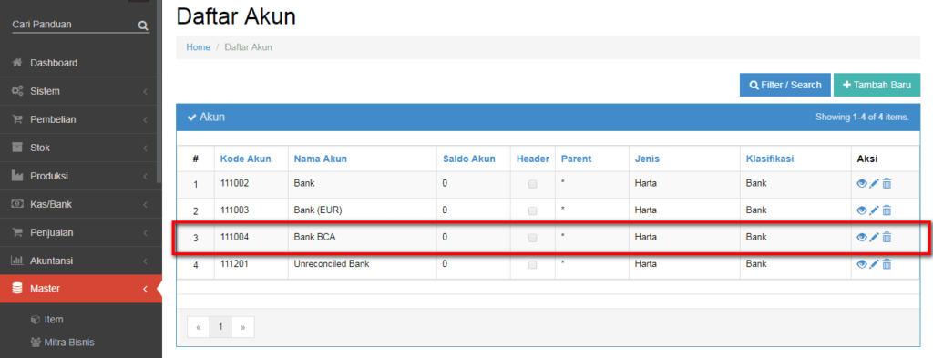Screen dimensions: 933x358
Task: Open Mitra Bisnis under Master
Action: click(x=68, y=342)
